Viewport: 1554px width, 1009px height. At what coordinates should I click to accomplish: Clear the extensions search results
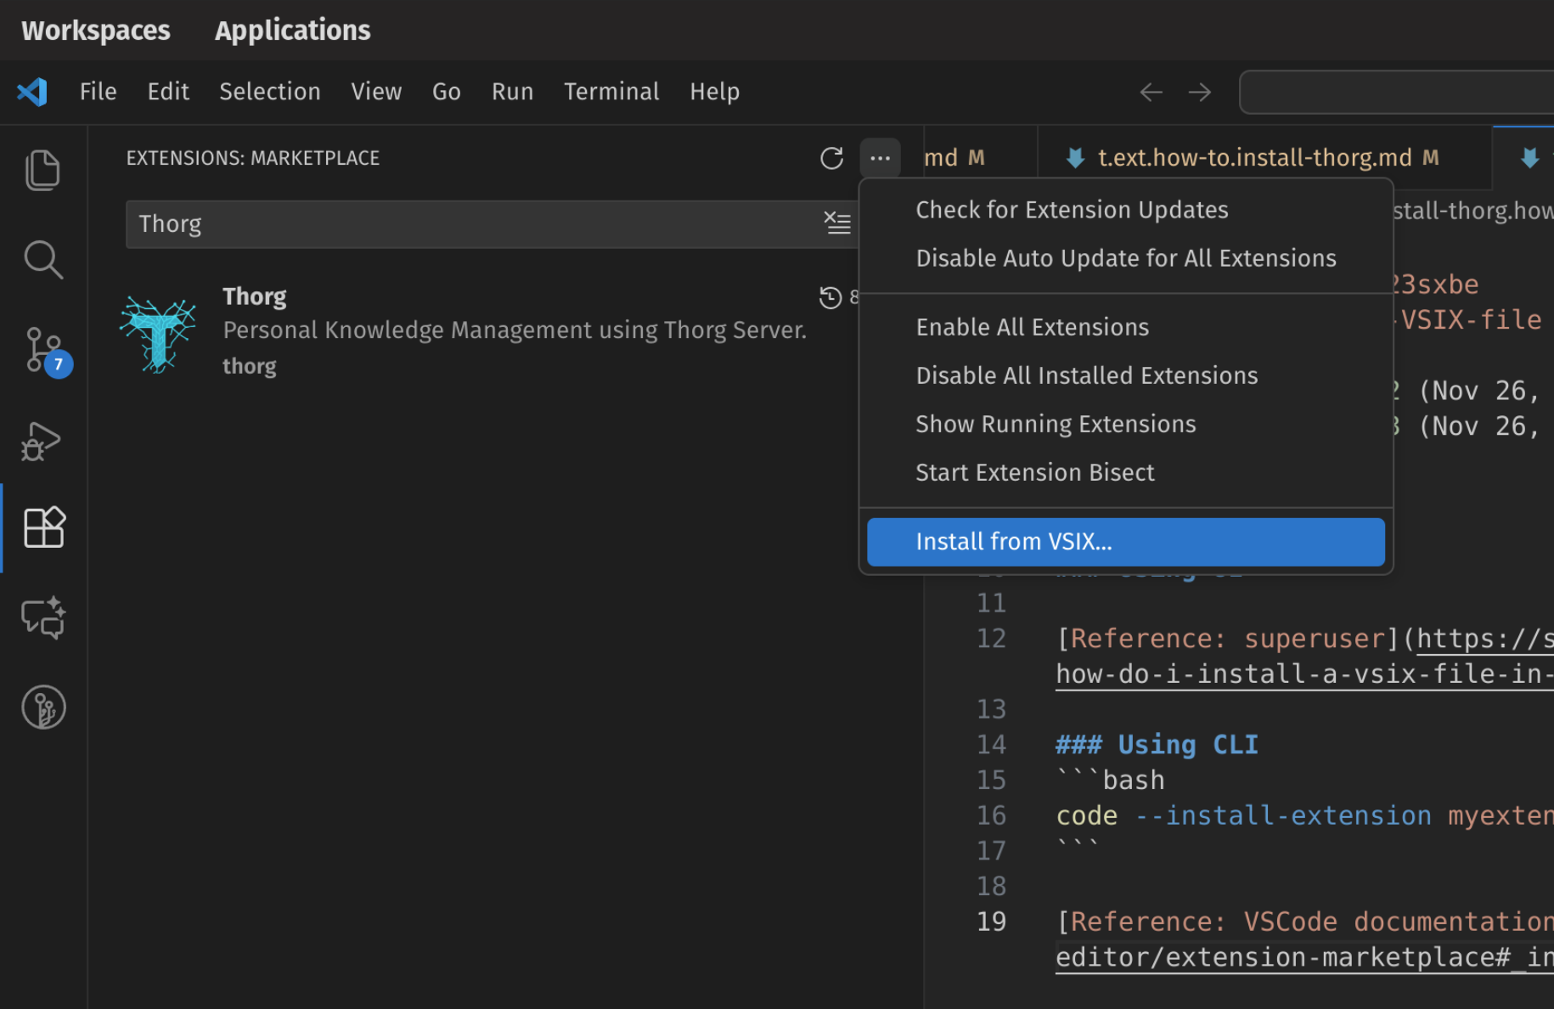pyautogui.click(x=837, y=223)
